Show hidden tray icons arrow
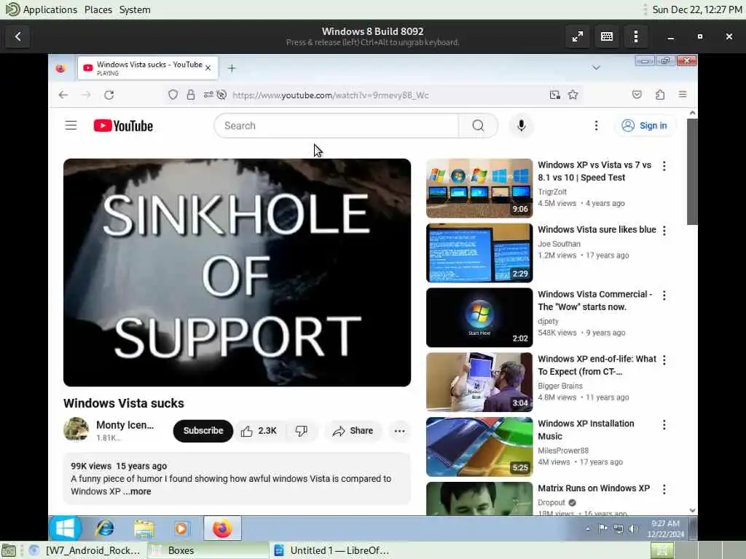This screenshot has height=559, width=746. point(588,528)
